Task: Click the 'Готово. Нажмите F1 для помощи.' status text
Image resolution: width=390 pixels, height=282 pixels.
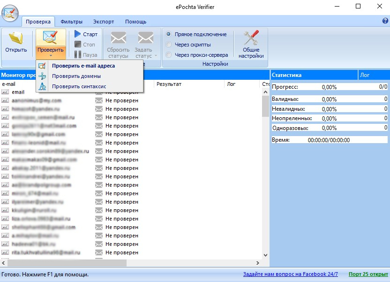Action: pyautogui.click(x=45, y=274)
